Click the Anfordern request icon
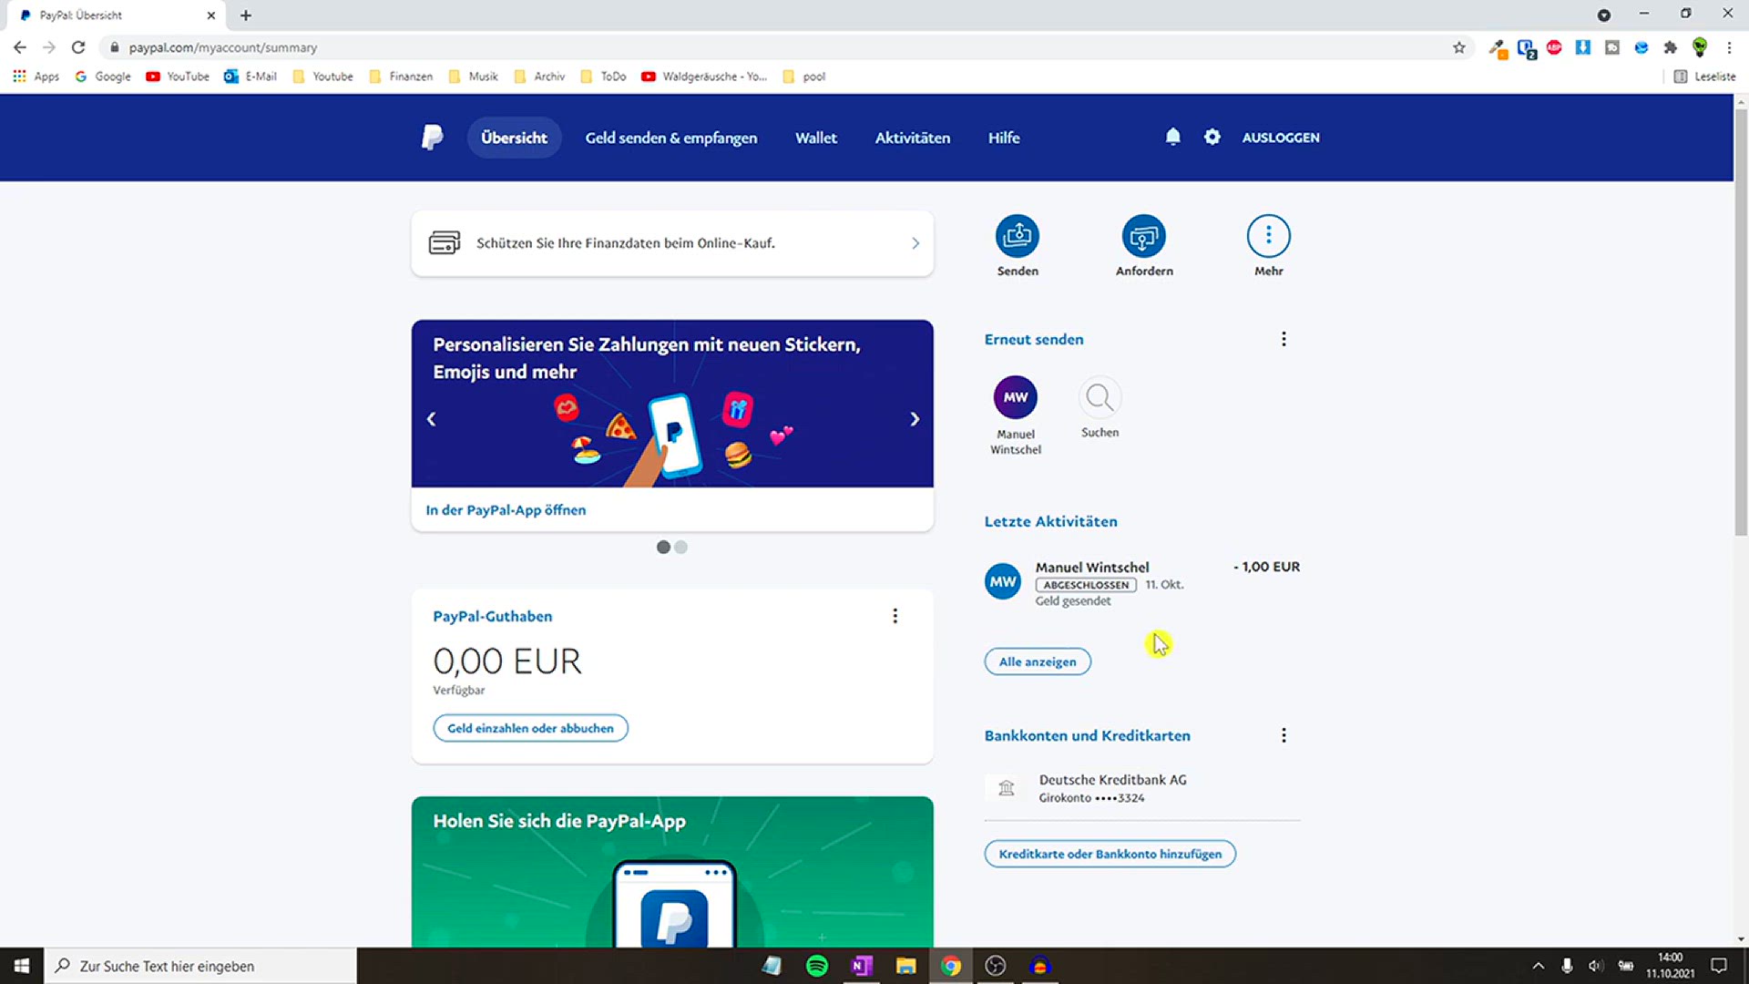The width and height of the screenshot is (1749, 984). (1143, 237)
